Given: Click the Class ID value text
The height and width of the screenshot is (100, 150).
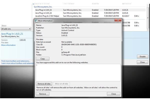Looking at the screenshot, I should pyautogui.click(x=79, y=45).
